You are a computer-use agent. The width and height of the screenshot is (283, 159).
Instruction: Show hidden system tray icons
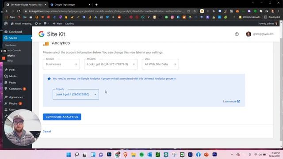pos(232,155)
